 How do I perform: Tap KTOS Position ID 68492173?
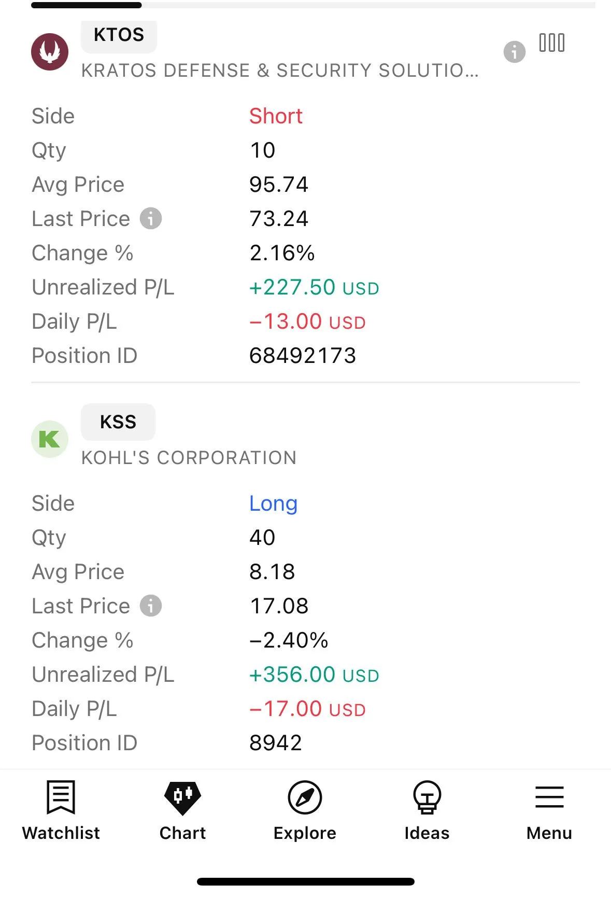point(303,356)
